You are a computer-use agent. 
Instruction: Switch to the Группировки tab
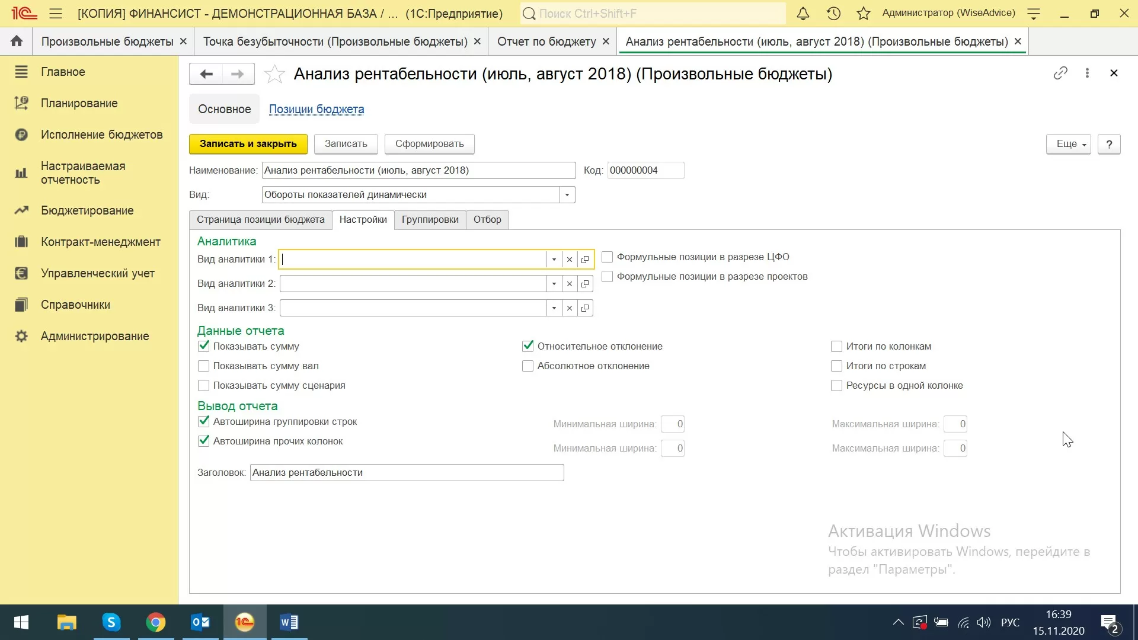tap(430, 220)
